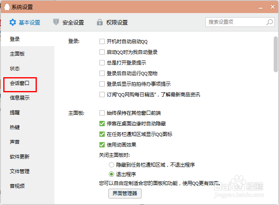
Task: Close the 系统设置 window
Action: 272,7
